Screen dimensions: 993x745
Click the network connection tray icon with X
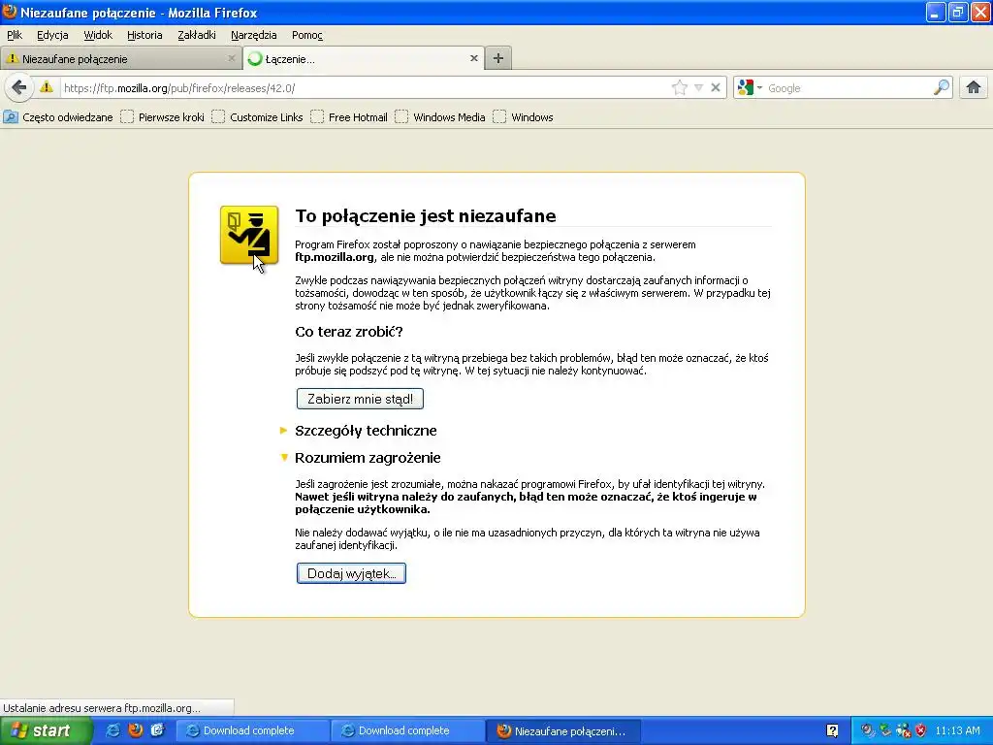903,730
